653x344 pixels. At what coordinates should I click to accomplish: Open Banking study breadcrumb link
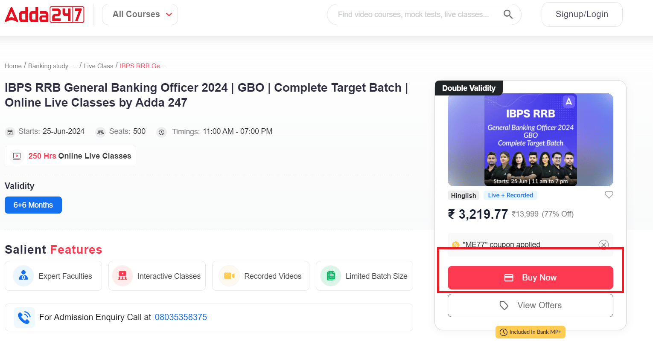pos(52,66)
